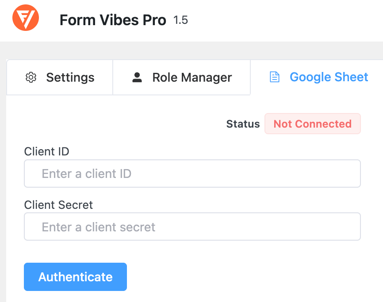
Task: Click the blue Google Sheet link text
Action: 329,77
